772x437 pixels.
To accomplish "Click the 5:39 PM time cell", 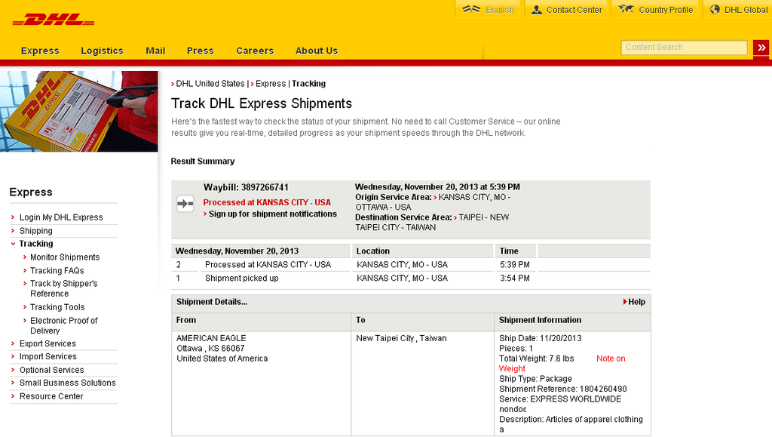I will (514, 265).
